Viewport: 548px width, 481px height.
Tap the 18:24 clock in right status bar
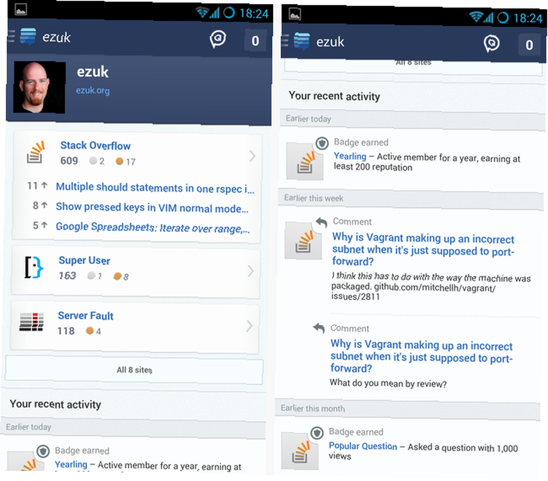[528, 18]
